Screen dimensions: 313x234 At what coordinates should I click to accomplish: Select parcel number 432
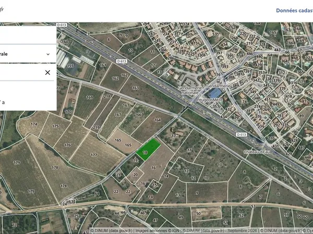click(228, 109)
